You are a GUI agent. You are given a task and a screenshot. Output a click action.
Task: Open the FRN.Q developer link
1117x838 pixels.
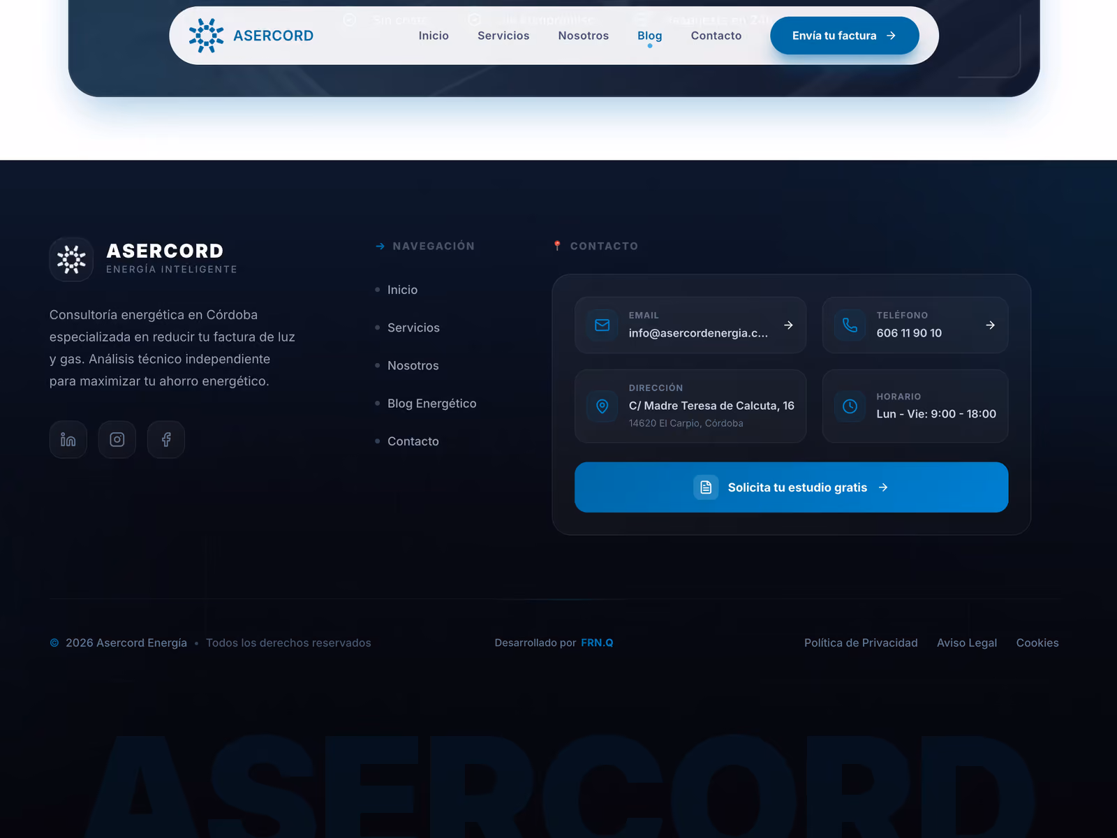click(597, 642)
